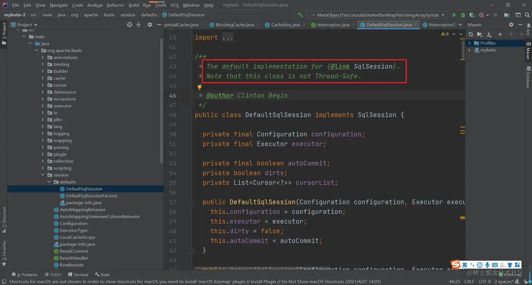Generate sources and update folders in Maven

tap(480, 34)
